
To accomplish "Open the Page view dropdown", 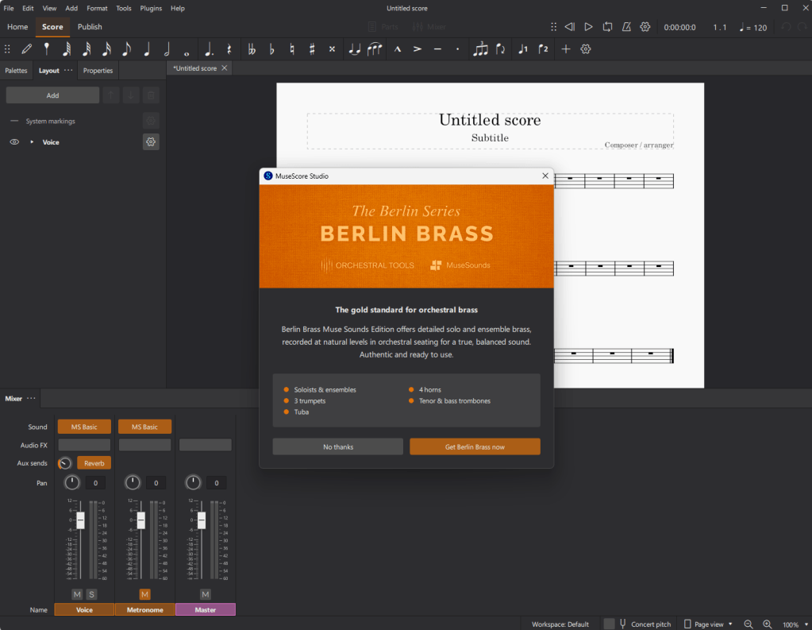I will (x=708, y=624).
